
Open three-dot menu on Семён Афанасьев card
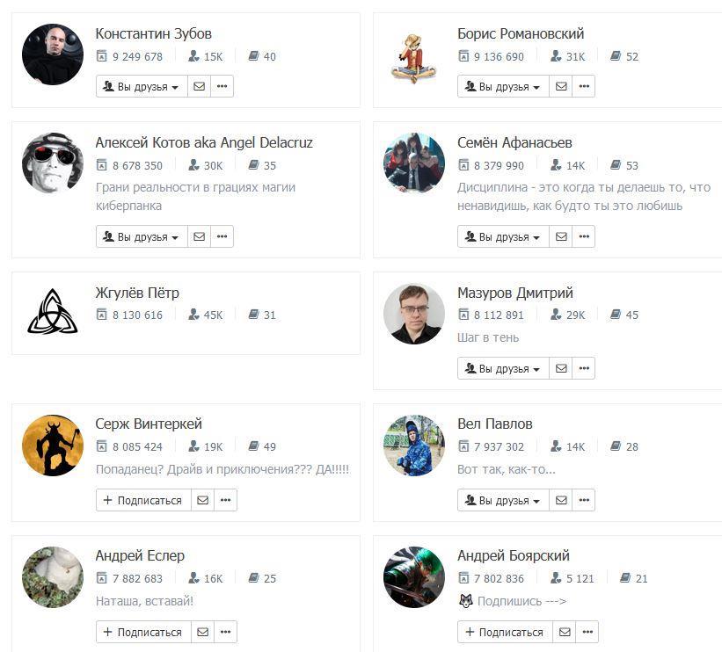(x=584, y=236)
